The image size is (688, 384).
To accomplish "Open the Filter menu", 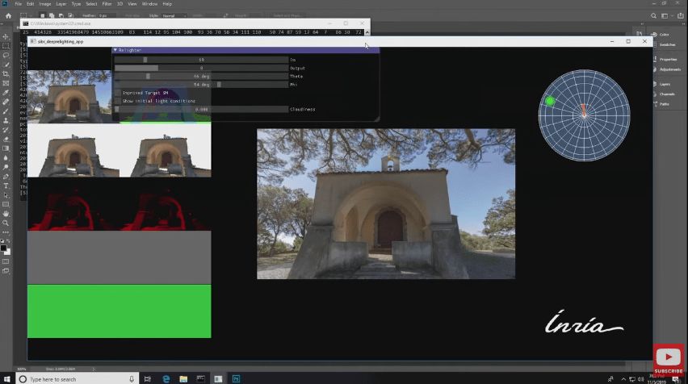I will pos(107,4).
